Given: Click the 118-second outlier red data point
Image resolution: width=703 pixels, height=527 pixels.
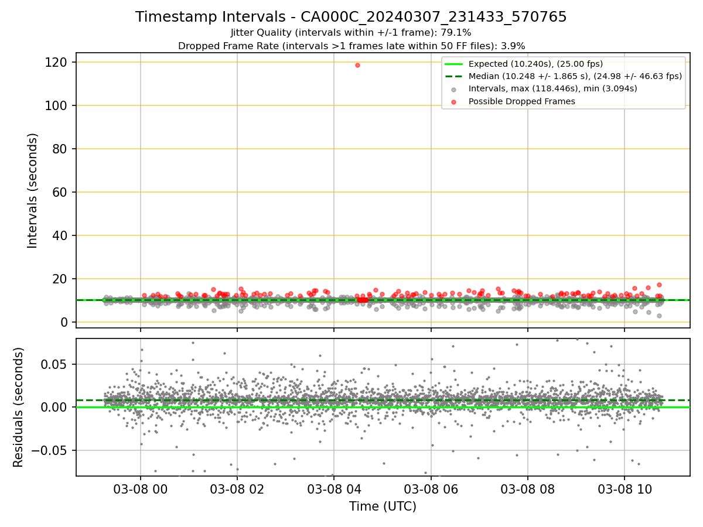Looking at the screenshot, I should [357, 65].
